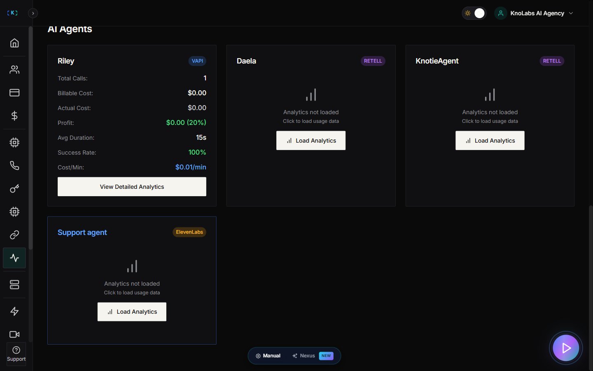Click the bar chart icon on the Daela card
The height and width of the screenshot is (371, 593).
coord(311,95)
